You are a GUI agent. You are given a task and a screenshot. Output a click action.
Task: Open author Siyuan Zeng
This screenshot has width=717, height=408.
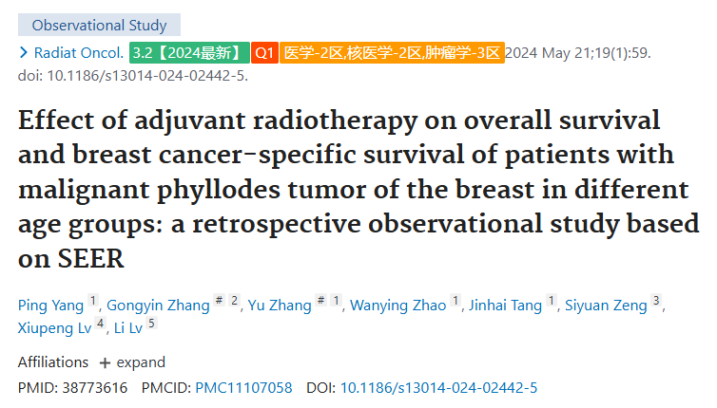606,305
